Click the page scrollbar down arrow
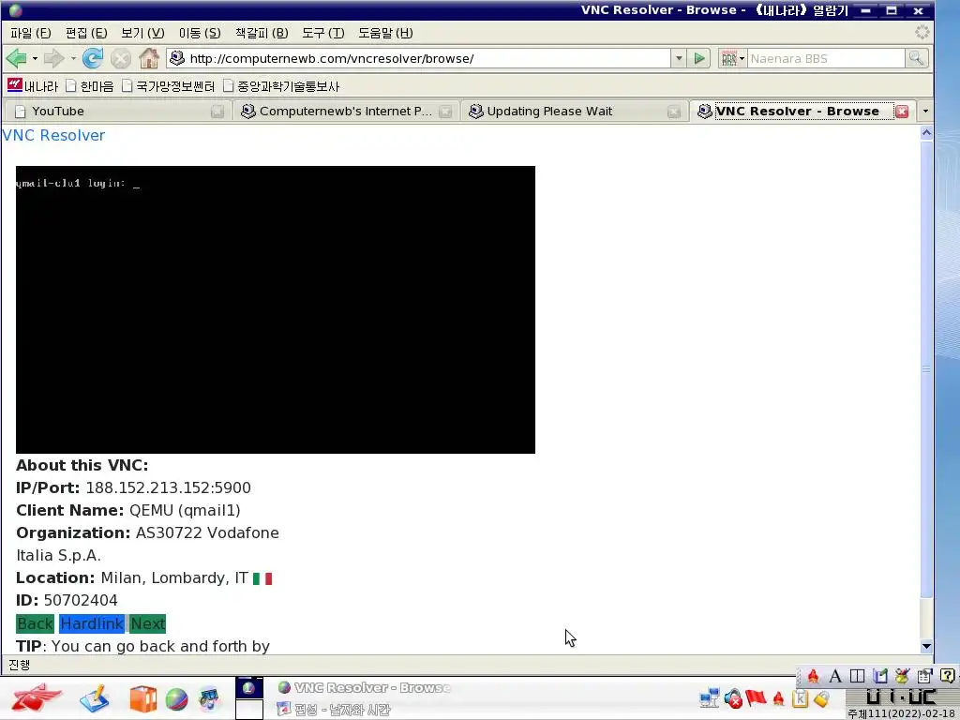Viewport: 960px width, 720px height. click(x=926, y=646)
